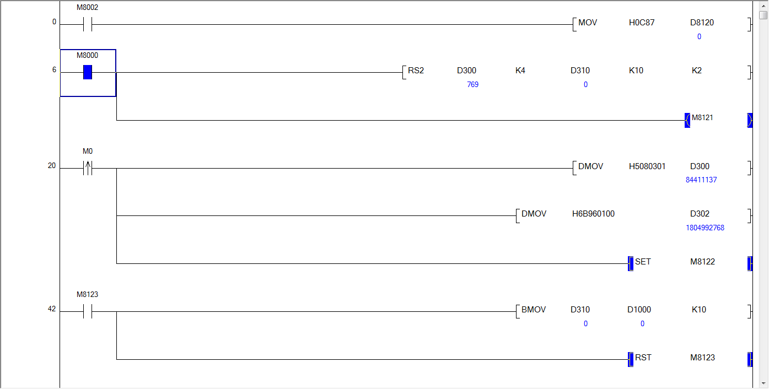Click the scrollbar down arrow

click(x=763, y=382)
